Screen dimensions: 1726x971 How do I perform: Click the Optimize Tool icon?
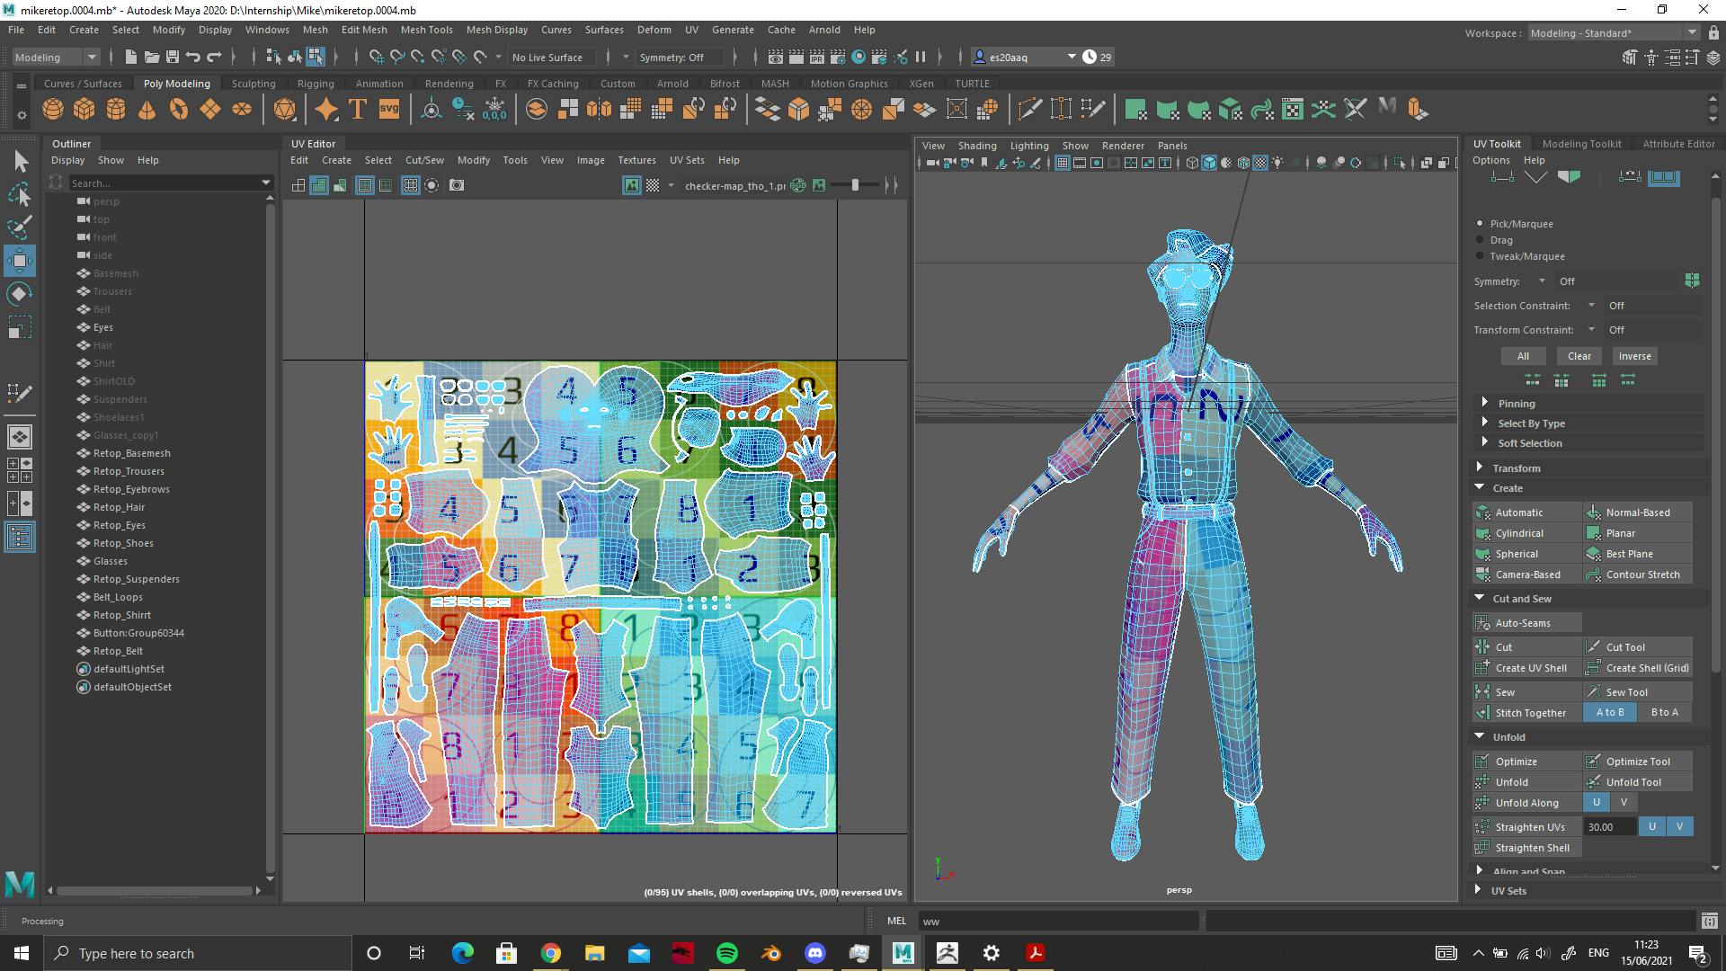click(1592, 760)
